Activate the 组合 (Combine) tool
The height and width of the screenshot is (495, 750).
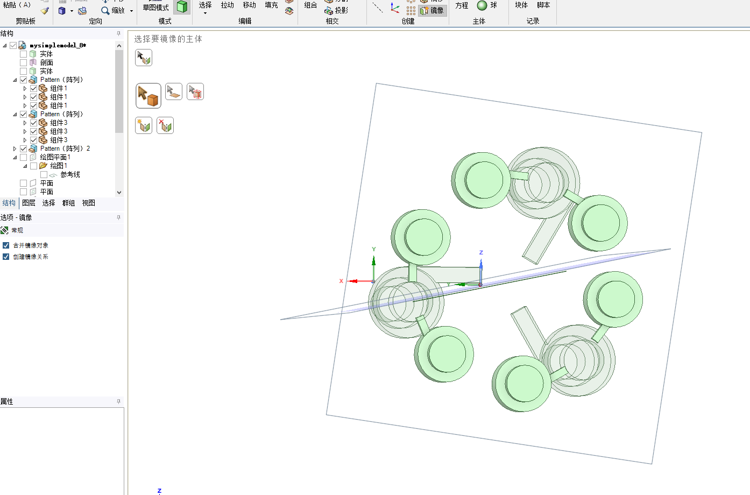(x=310, y=5)
